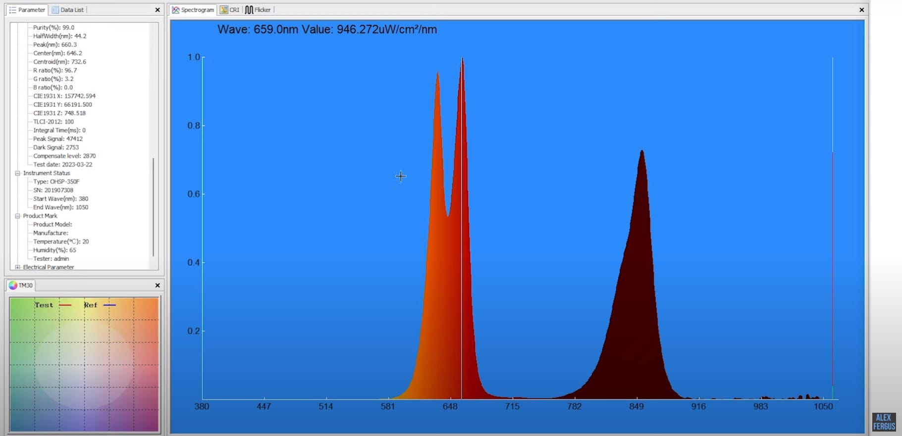Collapse the Product Mark tree node
The width and height of the screenshot is (902, 436).
pyautogui.click(x=18, y=216)
